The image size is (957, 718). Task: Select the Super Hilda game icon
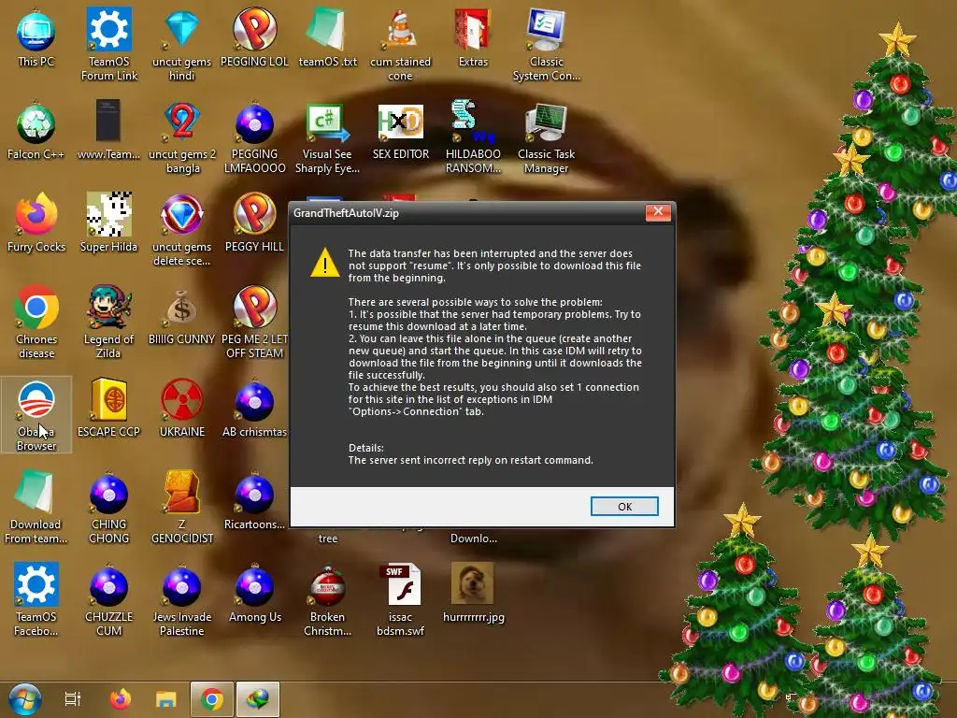coord(109,223)
